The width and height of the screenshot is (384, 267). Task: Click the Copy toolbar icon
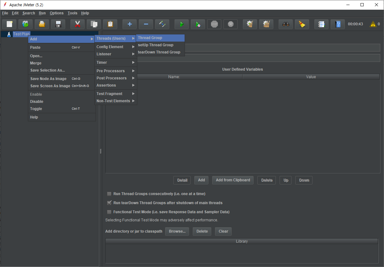click(x=94, y=24)
